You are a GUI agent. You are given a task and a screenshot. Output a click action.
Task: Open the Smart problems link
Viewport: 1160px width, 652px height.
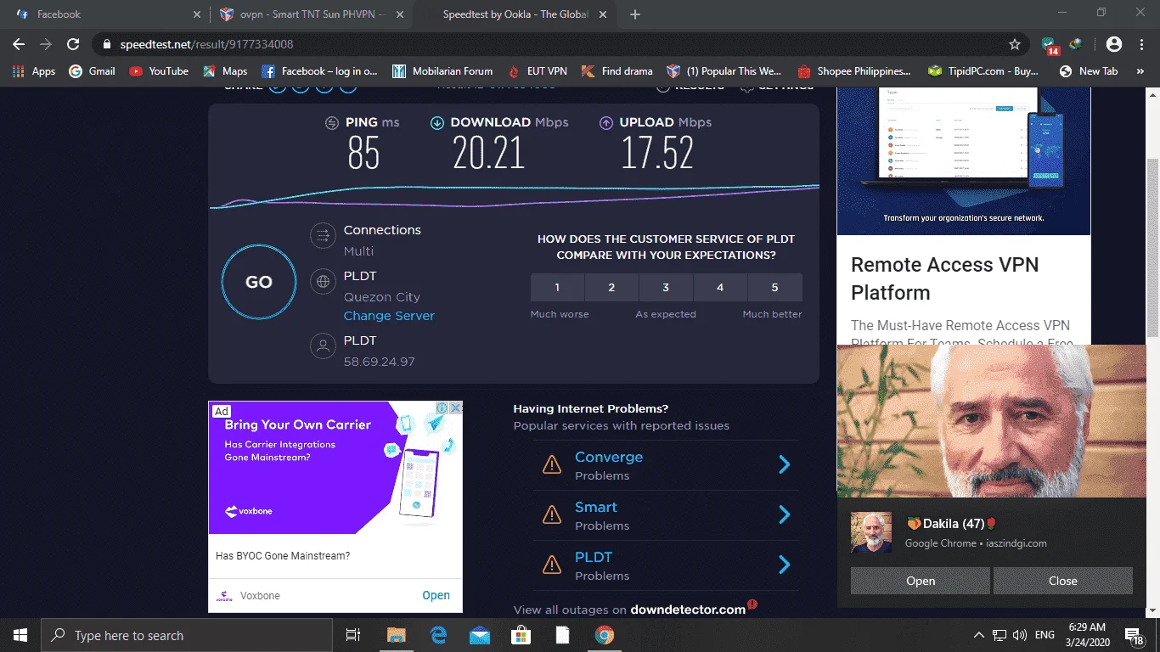(x=596, y=507)
